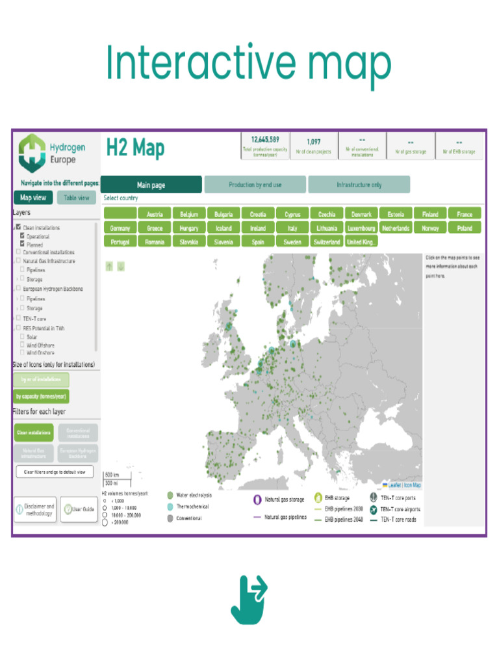
Task: Click the Conventional legend dot
Action: tap(170, 518)
